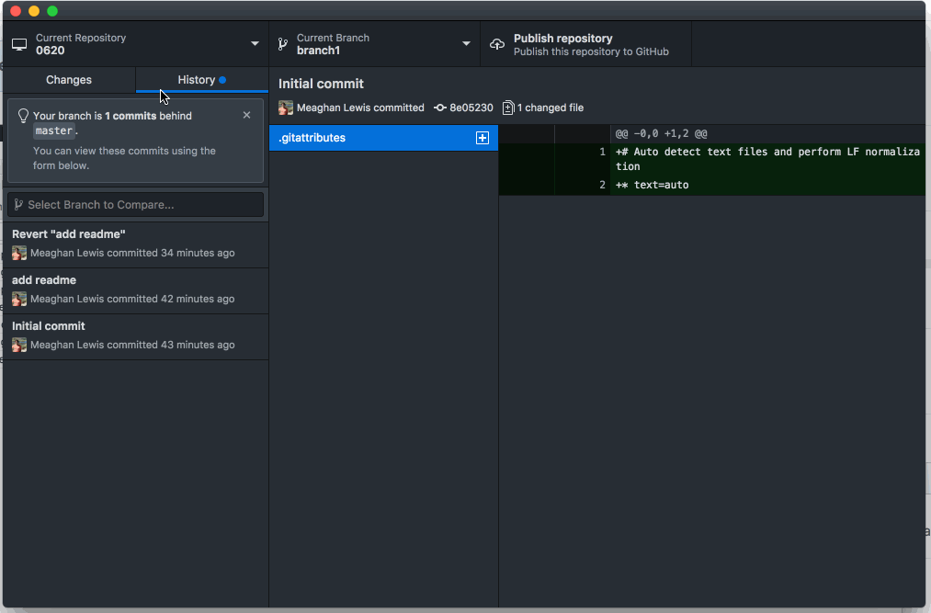
Task: Click the computer icon beside Current Repository
Action: point(19,44)
